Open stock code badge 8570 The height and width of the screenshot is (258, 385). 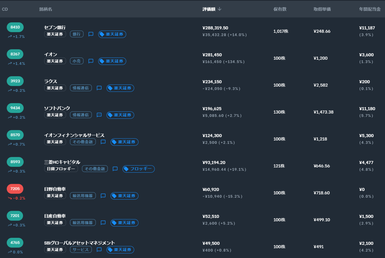(x=15, y=135)
